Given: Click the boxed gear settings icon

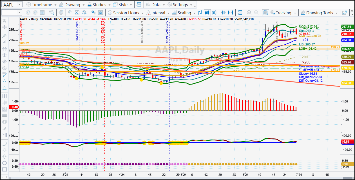Looking at the screenshot, I should click(x=101, y=13).
